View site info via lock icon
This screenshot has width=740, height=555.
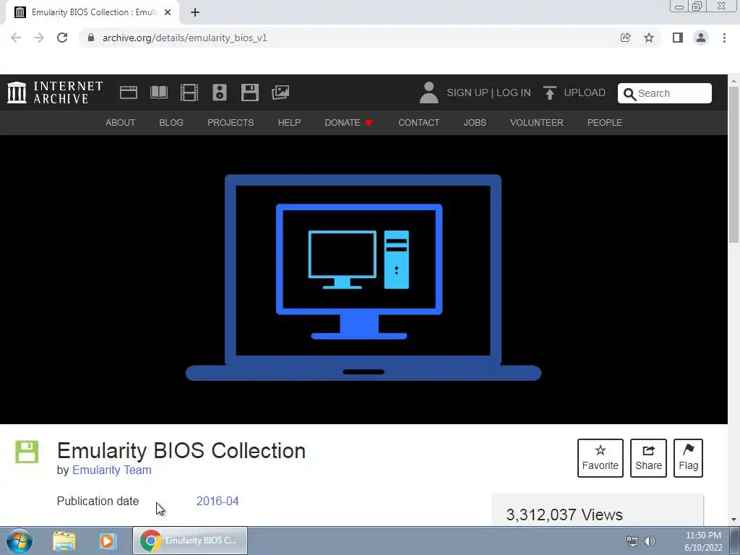91,38
